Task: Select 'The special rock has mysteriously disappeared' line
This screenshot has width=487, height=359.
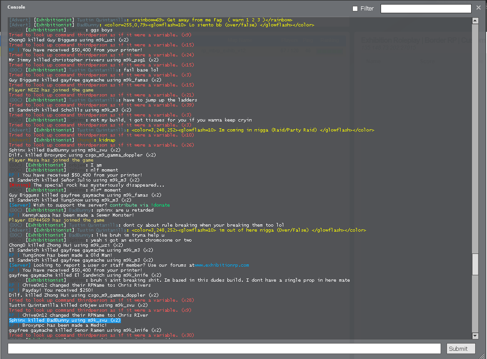Action: [86, 185]
